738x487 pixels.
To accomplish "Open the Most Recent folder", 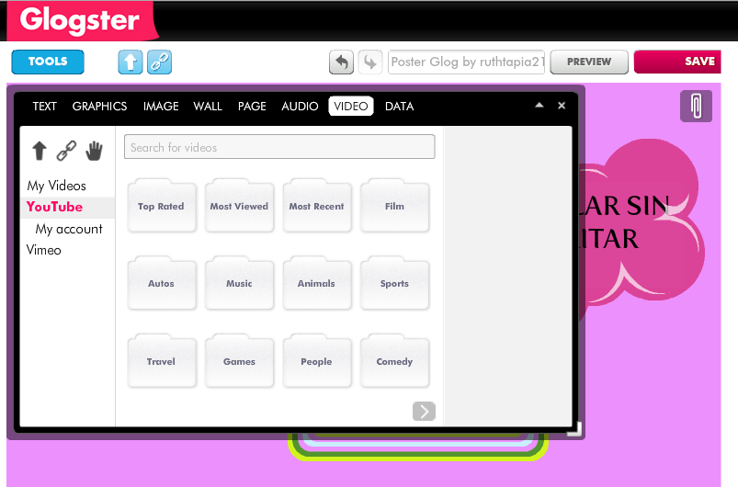I will pos(317,205).
